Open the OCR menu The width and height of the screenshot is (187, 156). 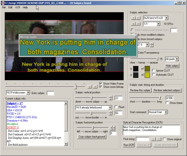coord(18,7)
